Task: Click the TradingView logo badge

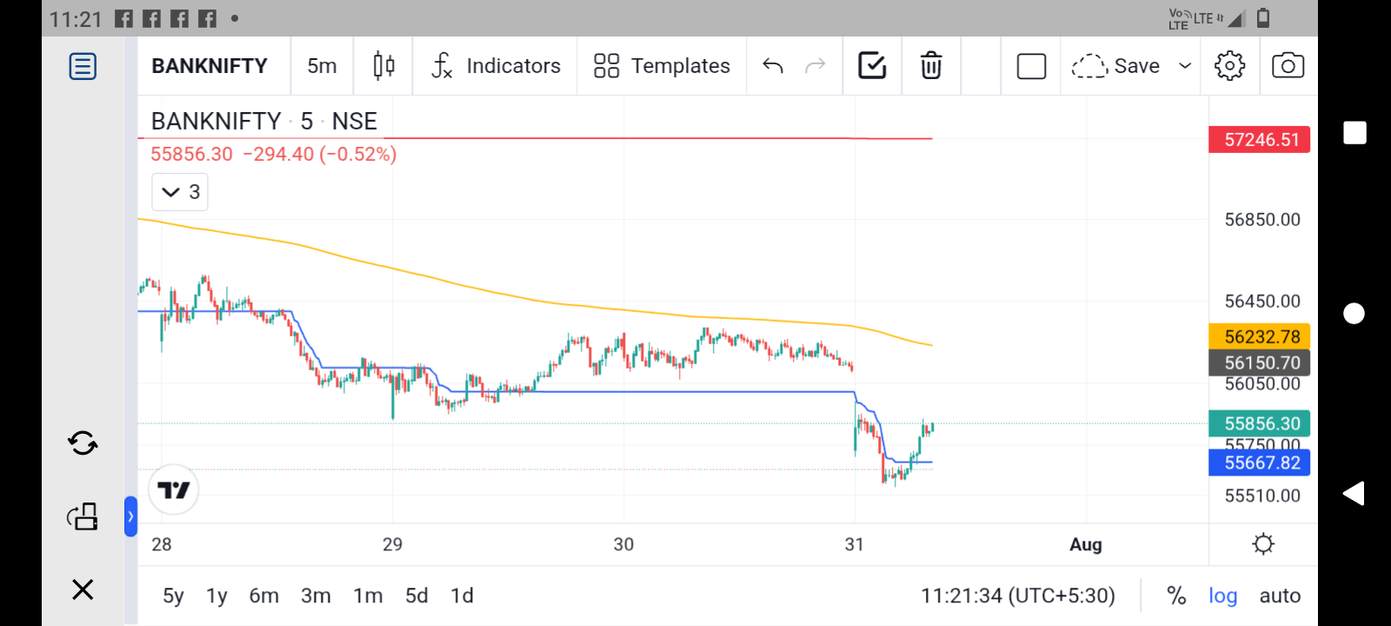Action: tap(174, 490)
